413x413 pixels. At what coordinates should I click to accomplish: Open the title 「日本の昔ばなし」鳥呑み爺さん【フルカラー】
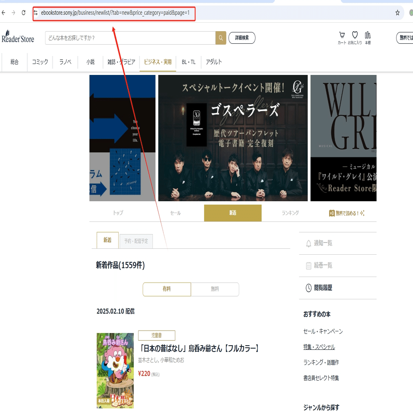pos(199,349)
